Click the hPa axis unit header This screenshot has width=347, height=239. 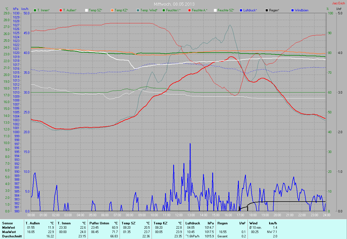click(16, 9)
